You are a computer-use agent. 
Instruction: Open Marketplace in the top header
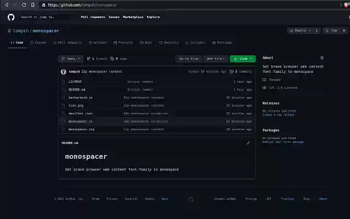133,17
